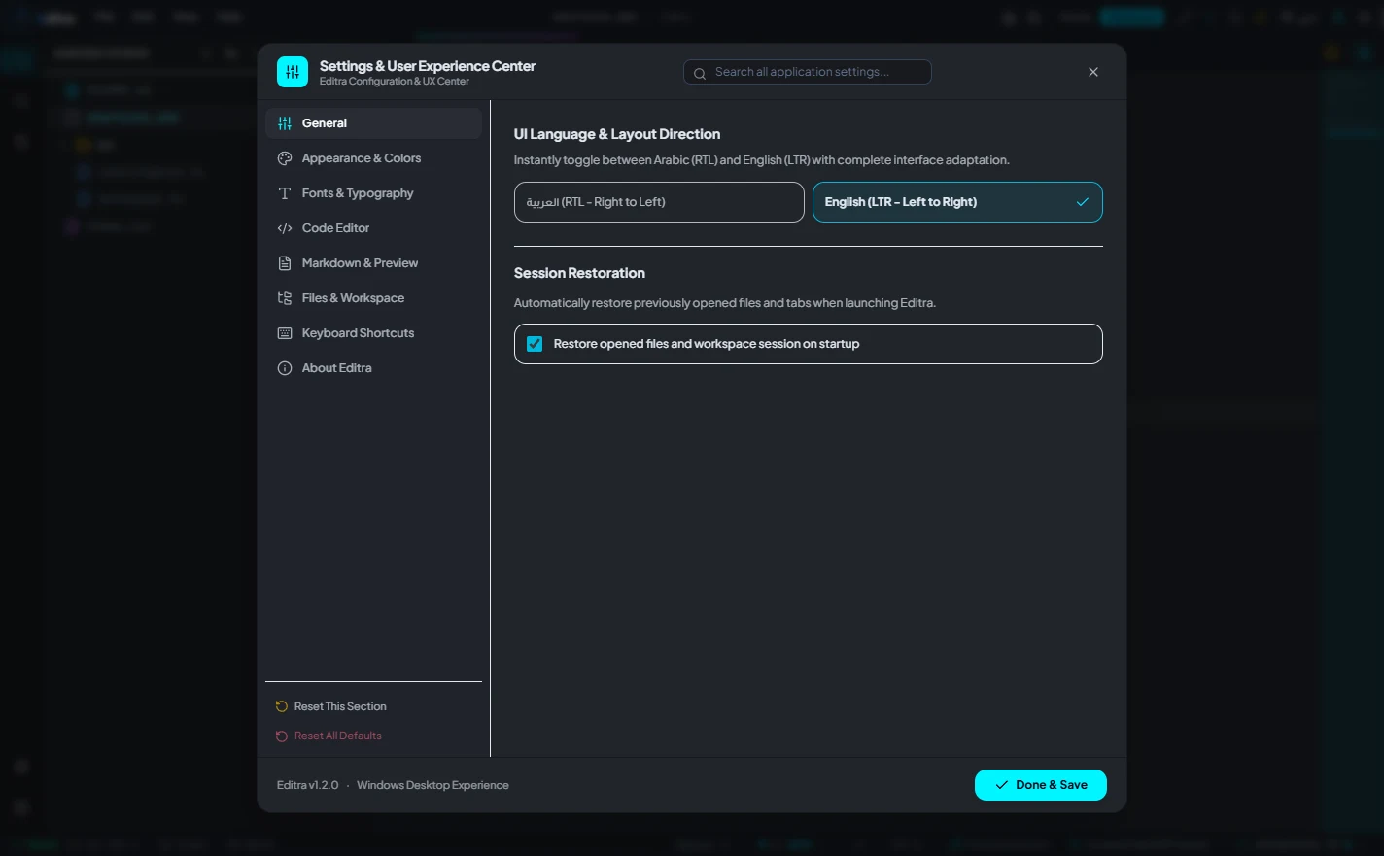Viewport: 1384px width, 856px height.
Task: Click the typography T icon
Action: (x=285, y=193)
